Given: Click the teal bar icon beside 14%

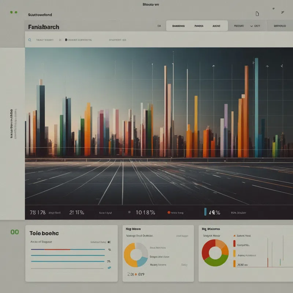Looking at the screenshot, I should click(205, 212).
